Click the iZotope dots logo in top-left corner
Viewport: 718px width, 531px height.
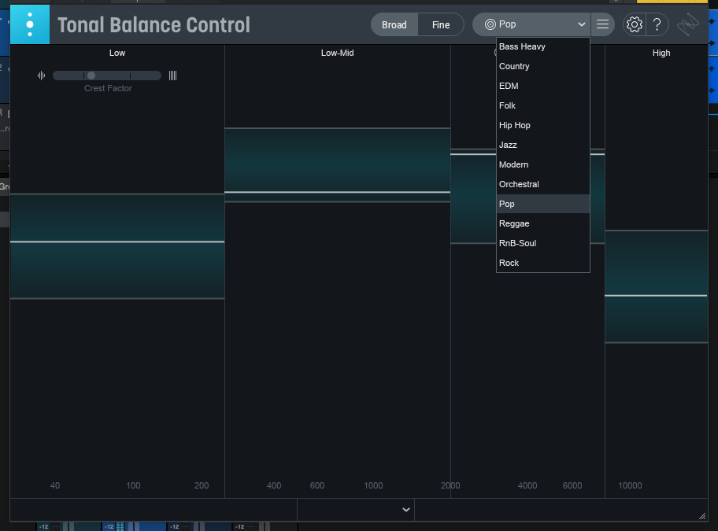click(x=29, y=24)
